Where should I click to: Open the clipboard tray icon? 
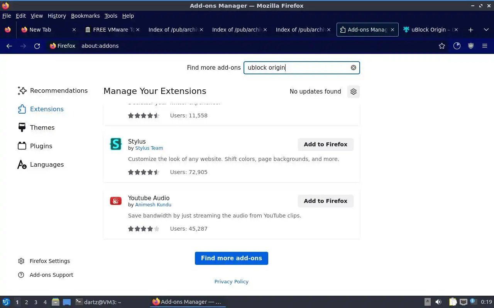[x=453, y=302]
